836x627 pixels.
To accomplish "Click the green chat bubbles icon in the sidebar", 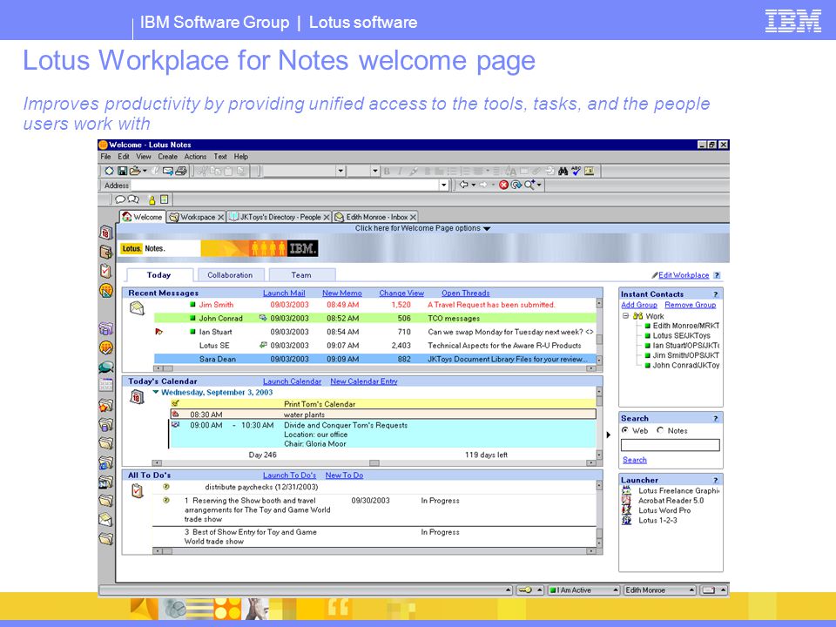I will pos(105,367).
